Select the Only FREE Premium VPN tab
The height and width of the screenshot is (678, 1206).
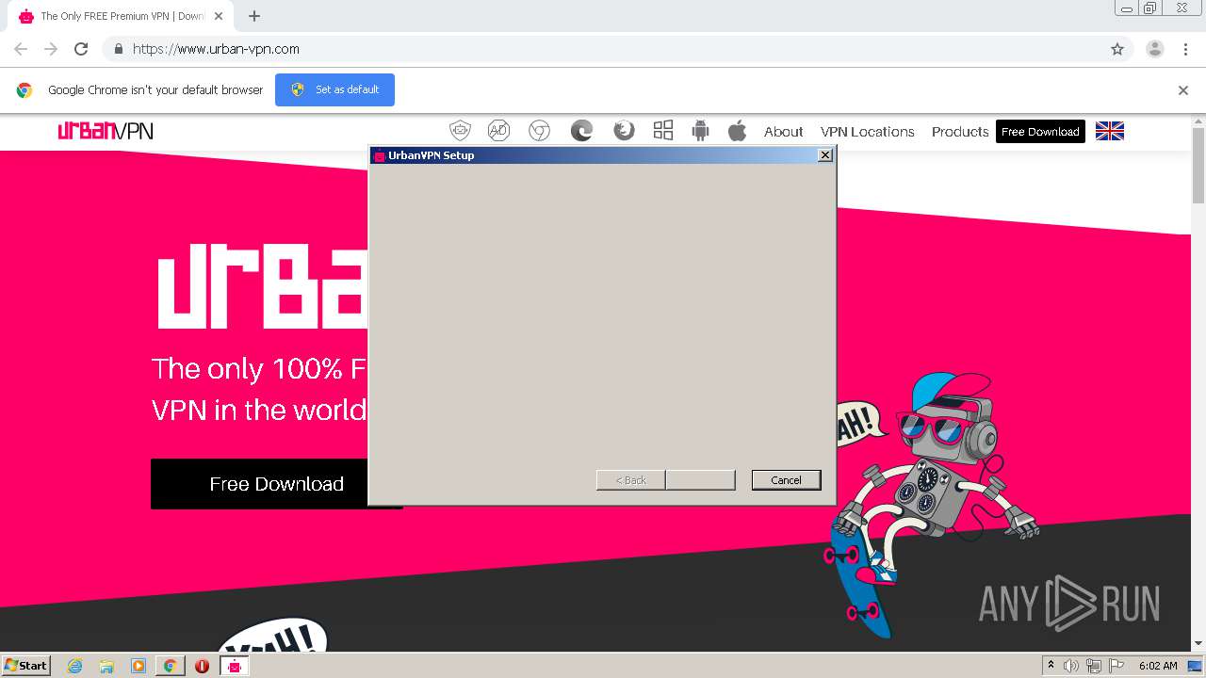(122, 16)
